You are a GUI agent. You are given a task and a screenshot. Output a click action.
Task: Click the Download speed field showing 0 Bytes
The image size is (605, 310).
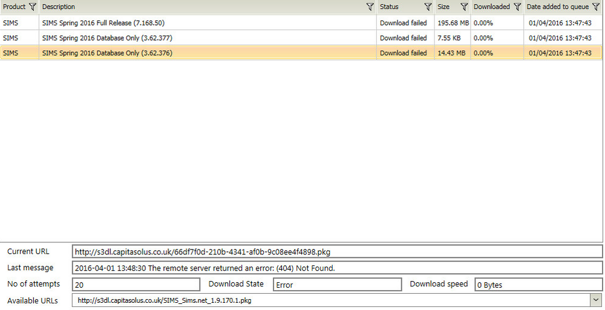coord(538,285)
